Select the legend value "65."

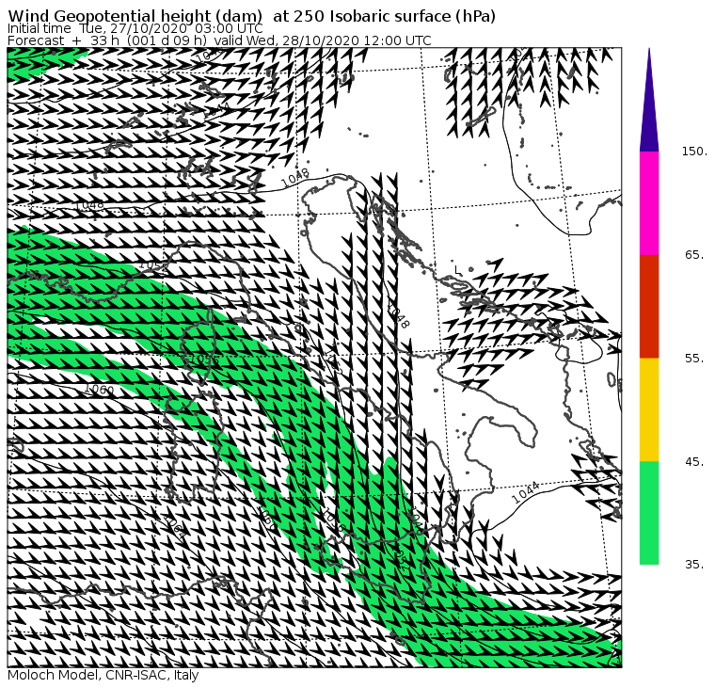[x=694, y=254]
